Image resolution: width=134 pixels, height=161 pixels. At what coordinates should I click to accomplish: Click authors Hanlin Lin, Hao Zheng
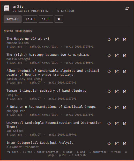click(x=24, y=79)
